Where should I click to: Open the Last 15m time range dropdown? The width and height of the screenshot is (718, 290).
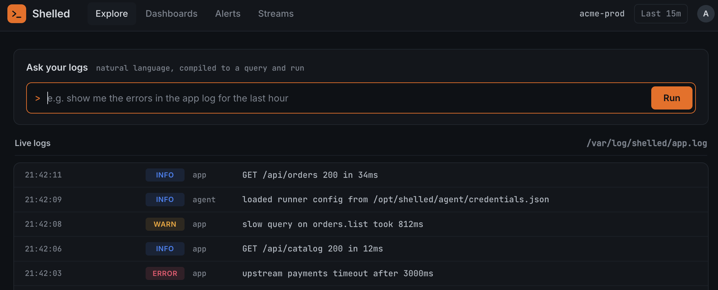pos(661,14)
